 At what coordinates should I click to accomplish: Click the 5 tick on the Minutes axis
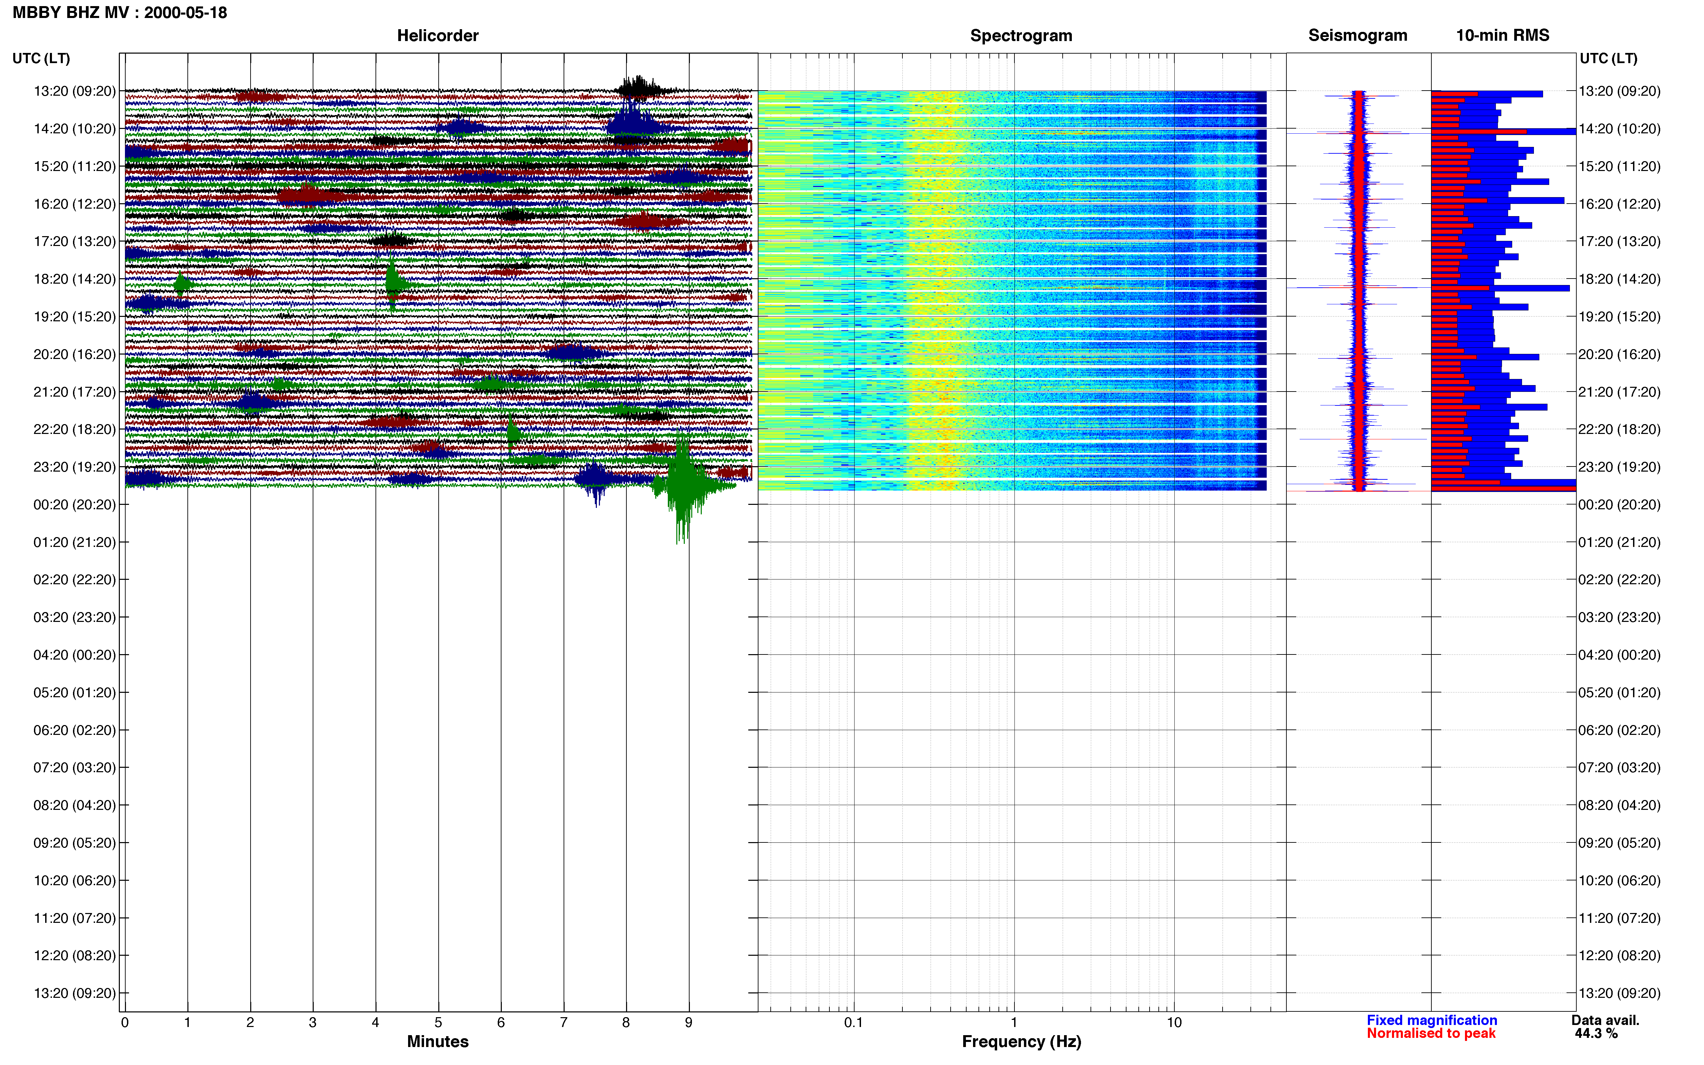438,1023
